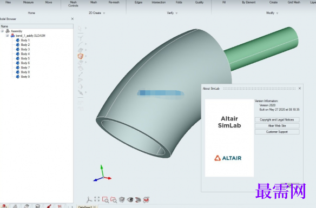This screenshot has height=208, width=316.
Task: Open the Intersection verify tool
Action: click(159, 2)
